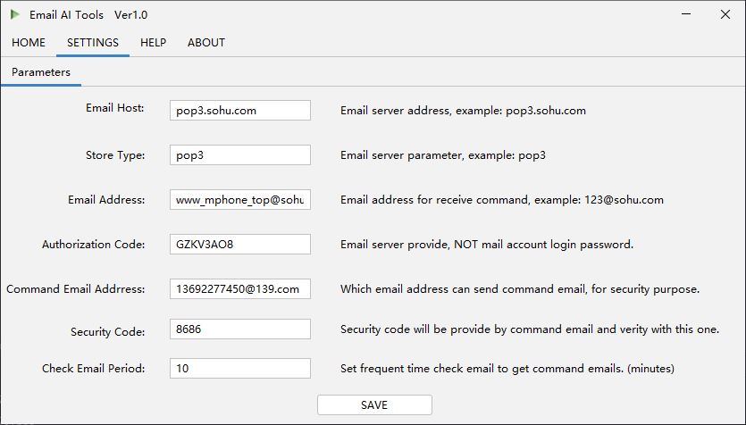
Task: Click the Authorization Code hint text
Action: click(487, 245)
